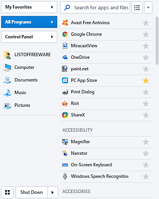Click the ShareX label text
Viewport: 159px width, 199px height.
[78, 115]
